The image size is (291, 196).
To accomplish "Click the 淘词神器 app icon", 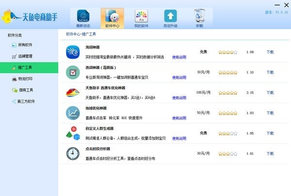I will (73, 52).
